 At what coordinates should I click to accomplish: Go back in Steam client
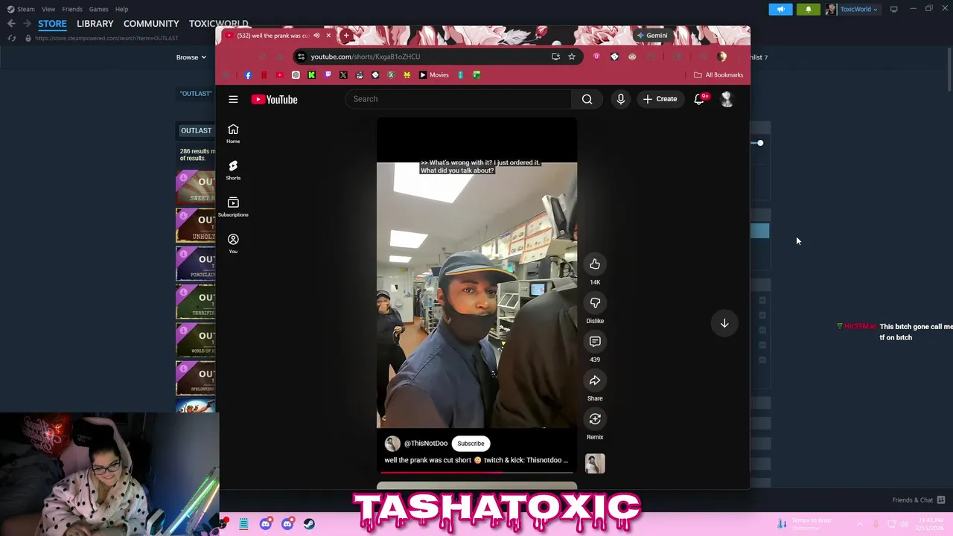pyautogui.click(x=11, y=24)
